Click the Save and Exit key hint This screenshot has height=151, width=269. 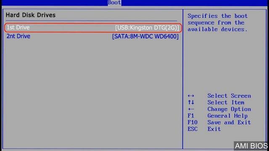(229, 122)
